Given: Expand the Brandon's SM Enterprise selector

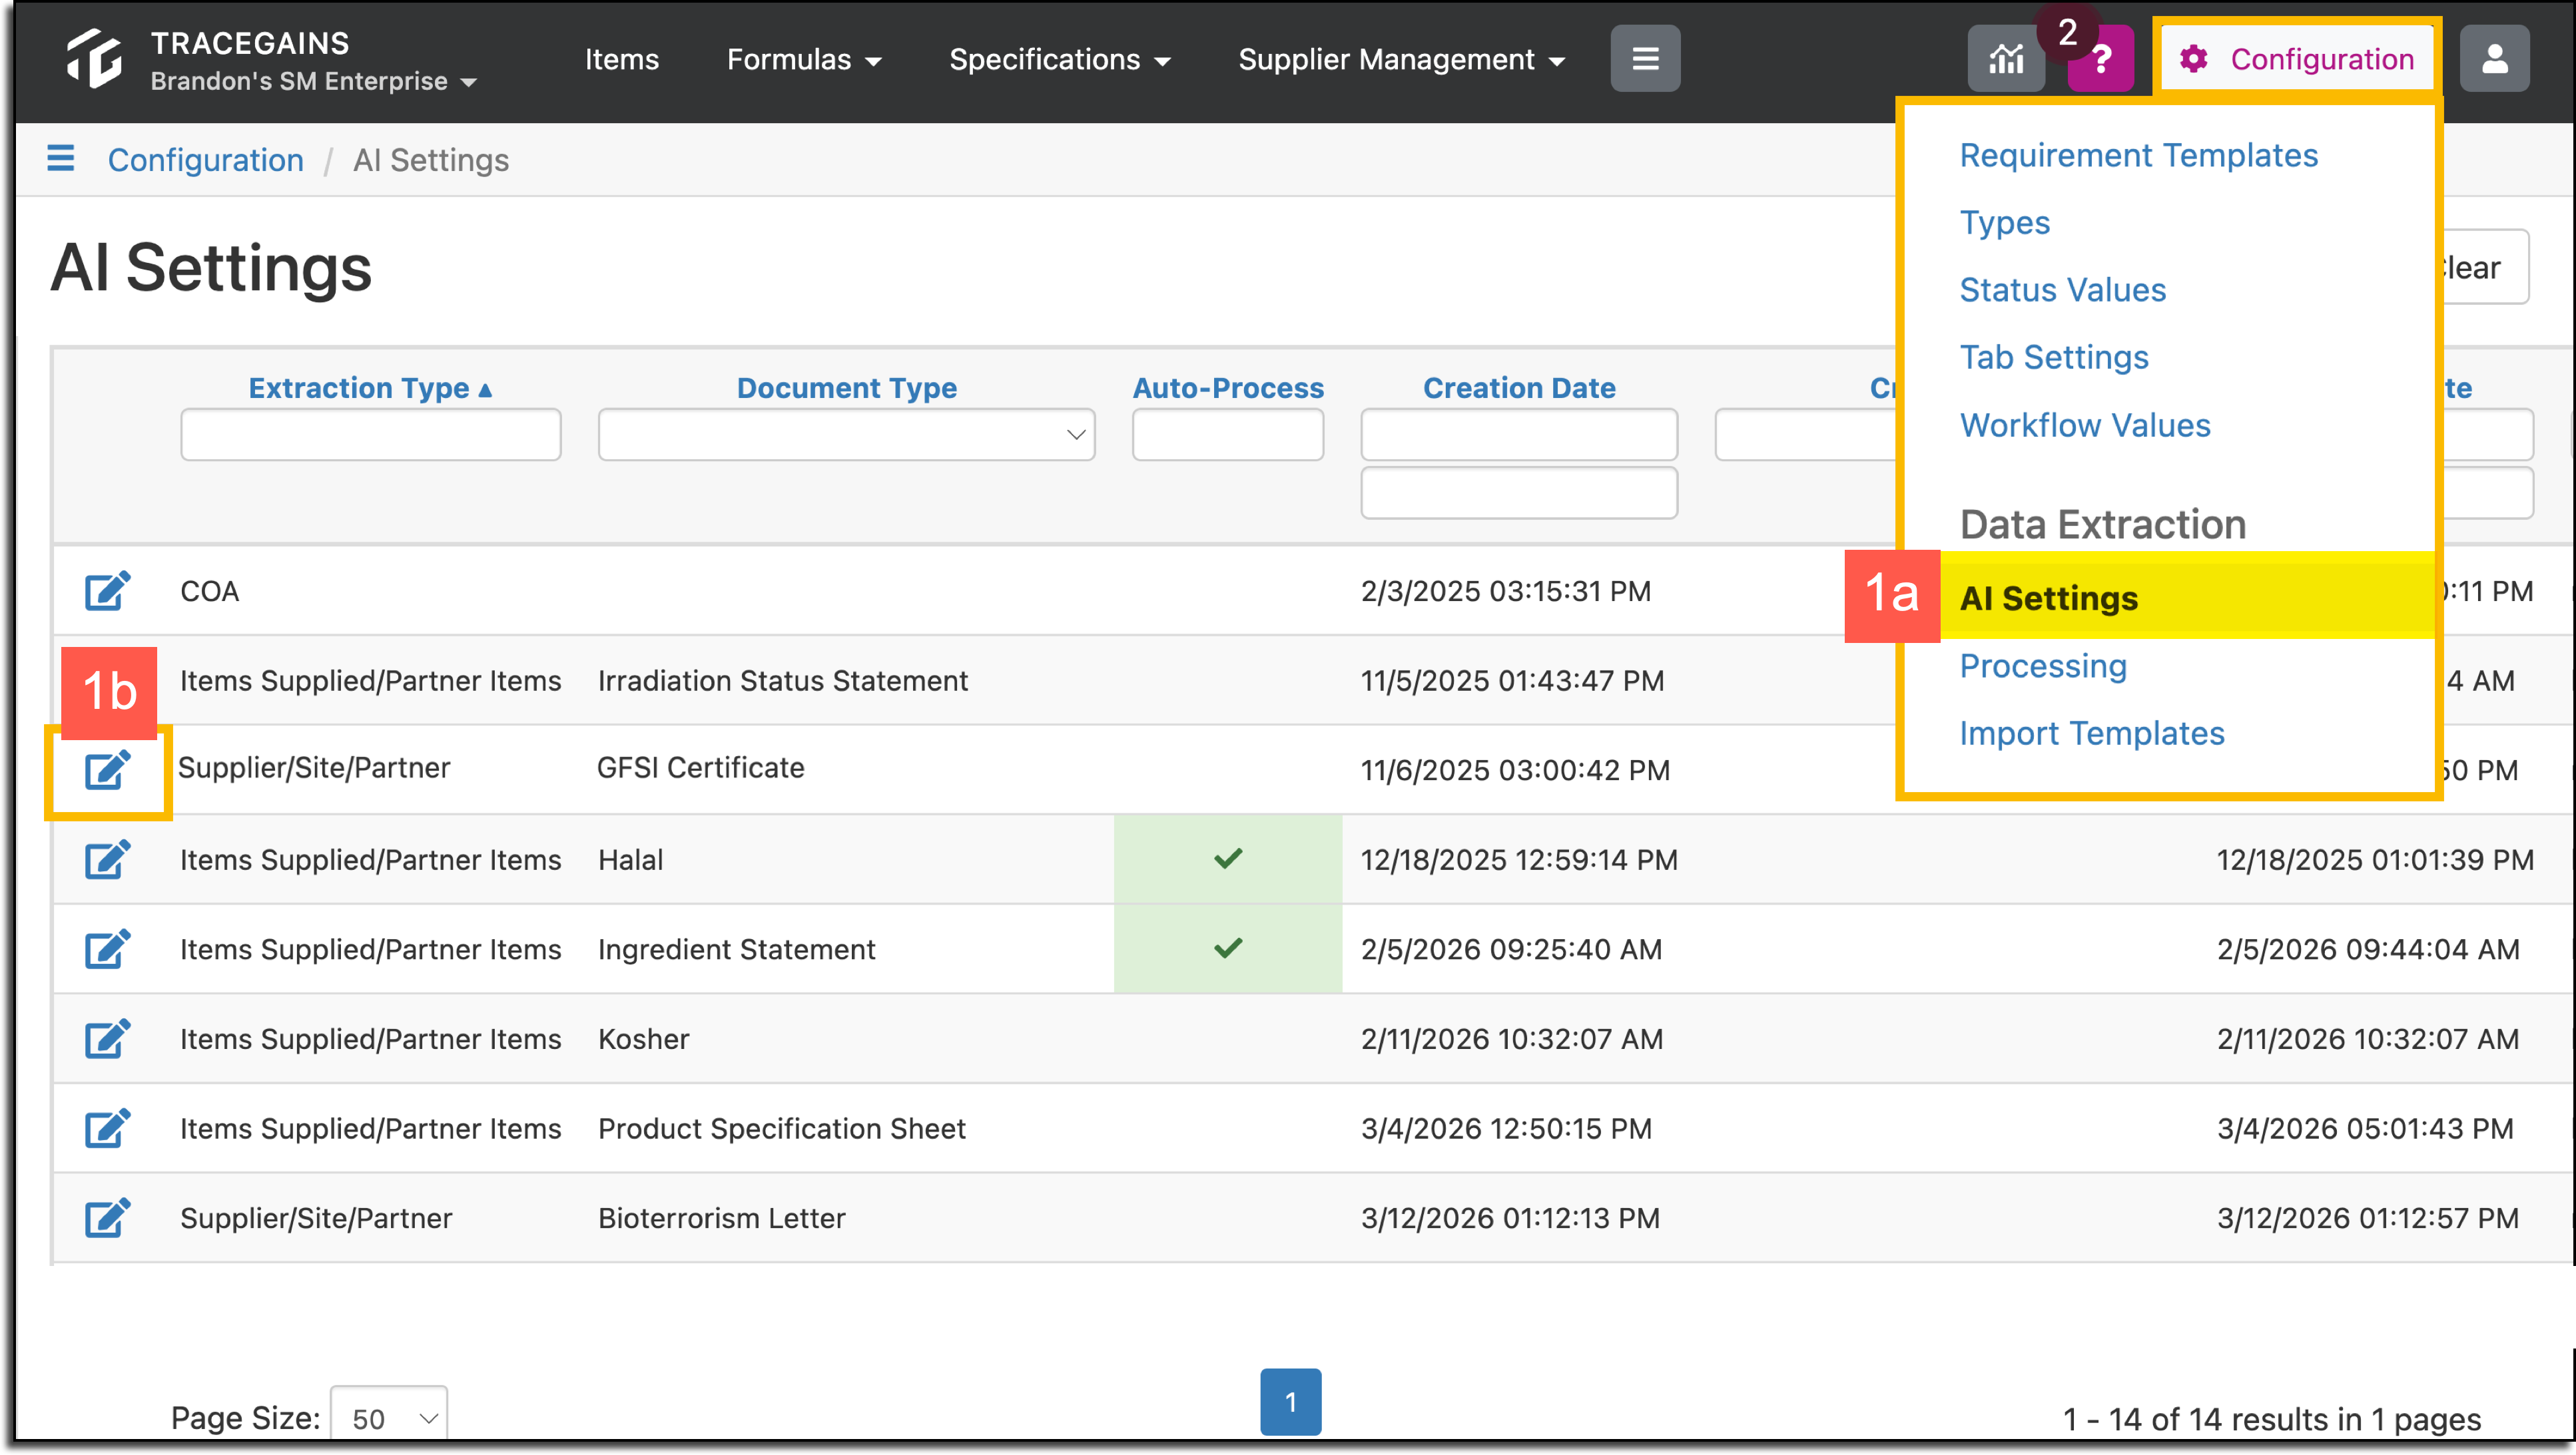Looking at the screenshot, I should 313,81.
